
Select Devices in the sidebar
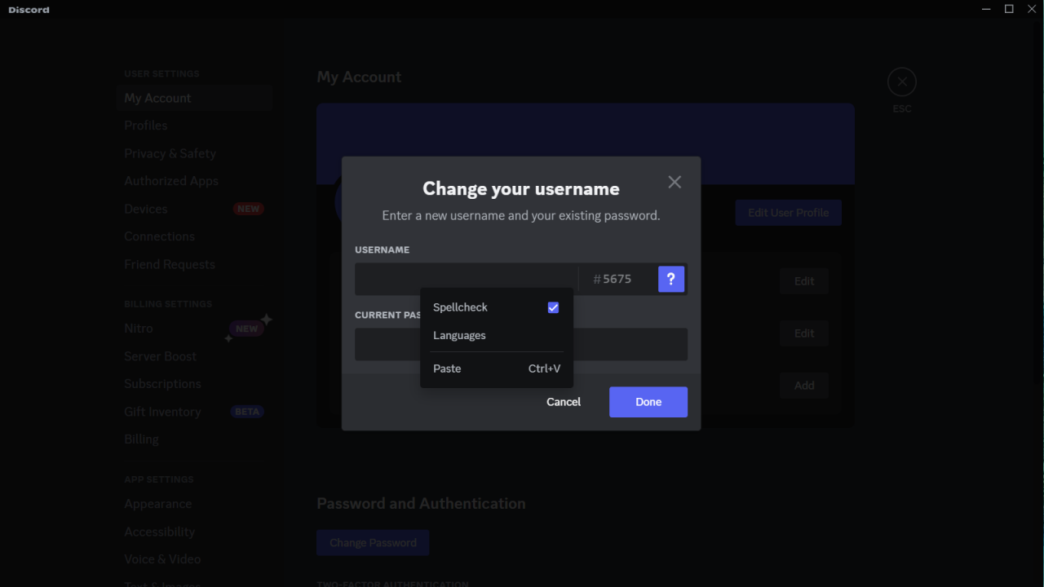(145, 209)
